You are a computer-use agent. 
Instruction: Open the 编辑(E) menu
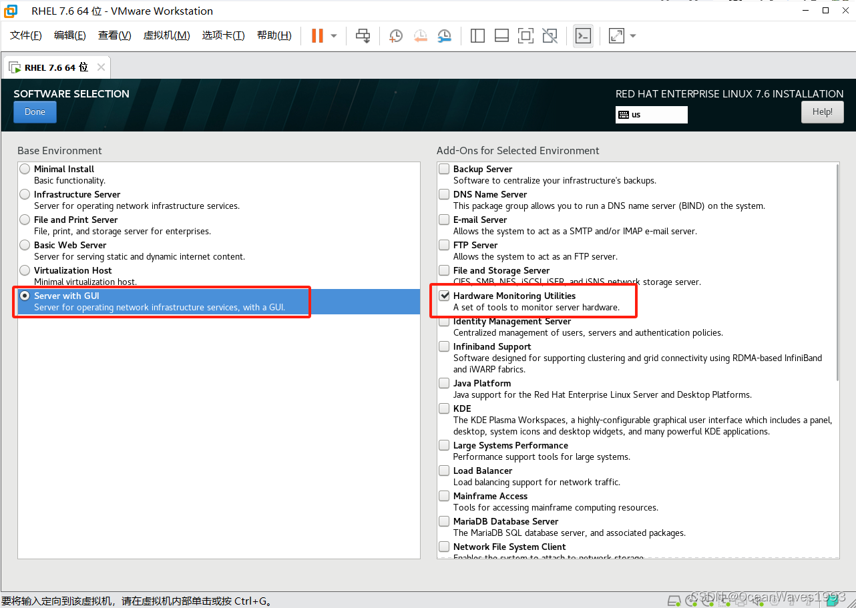pyautogui.click(x=70, y=35)
